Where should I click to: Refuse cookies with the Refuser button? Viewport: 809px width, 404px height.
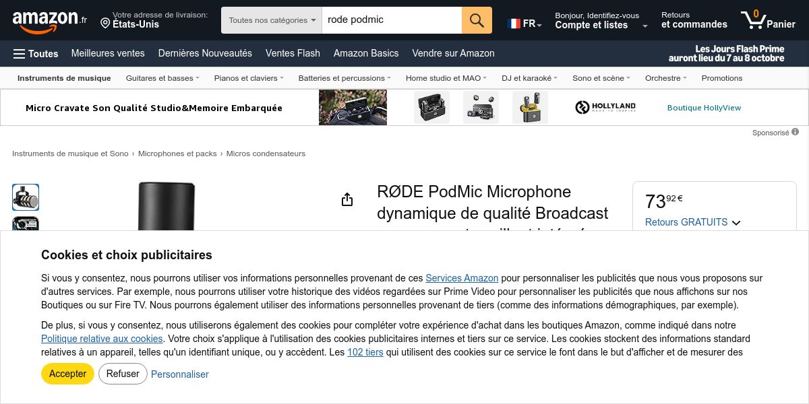tap(123, 374)
